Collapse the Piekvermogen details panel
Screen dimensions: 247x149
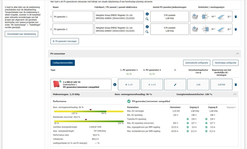(x=235, y=94)
